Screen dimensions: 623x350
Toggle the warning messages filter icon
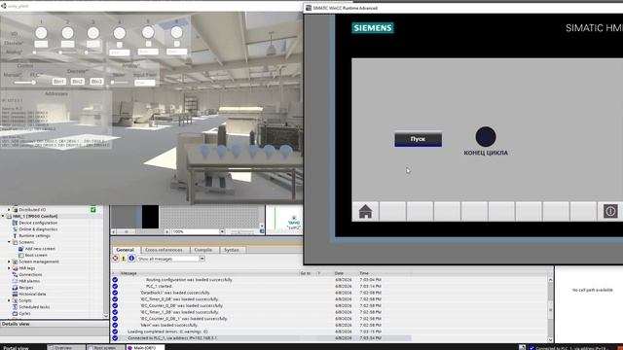[124, 259]
